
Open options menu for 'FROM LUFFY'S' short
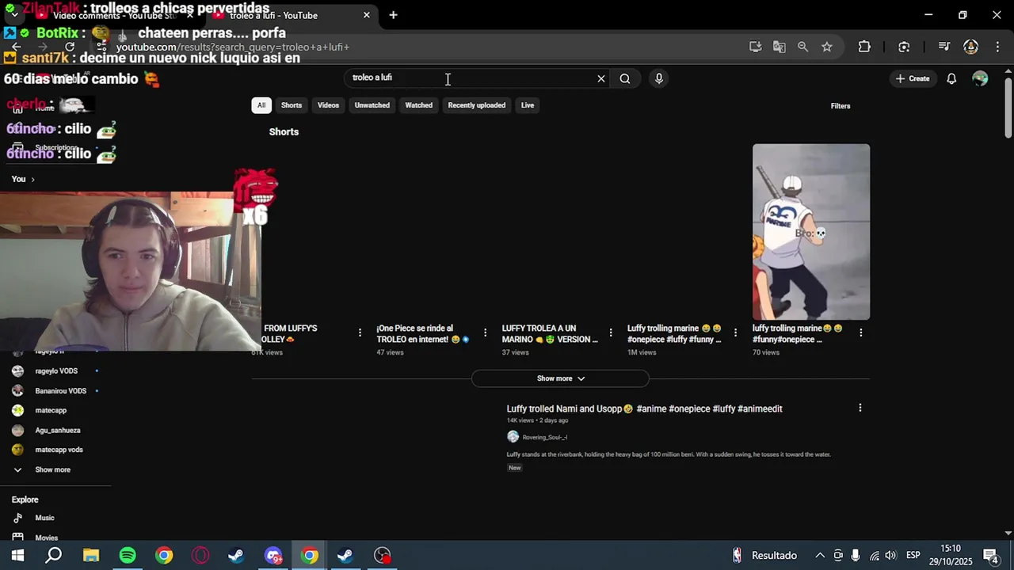pyautogui.click(x=360, y=332)
